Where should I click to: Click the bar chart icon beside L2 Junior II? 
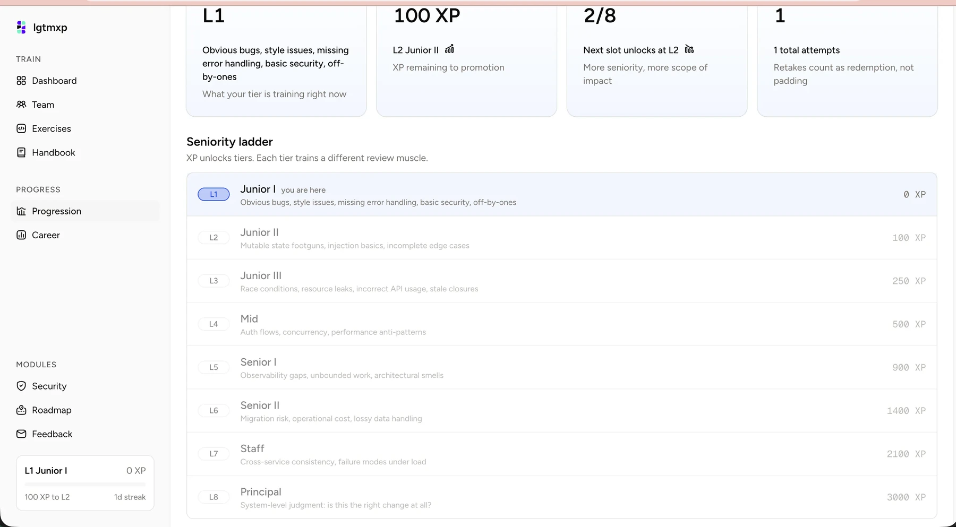[x=449, y=49]
